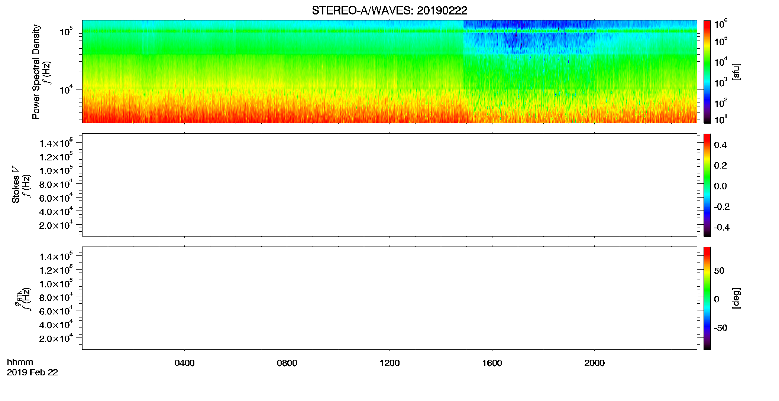
Task: Click 1.4×10^5 tick in Stokes V panel
Action: tap(56, 143)
